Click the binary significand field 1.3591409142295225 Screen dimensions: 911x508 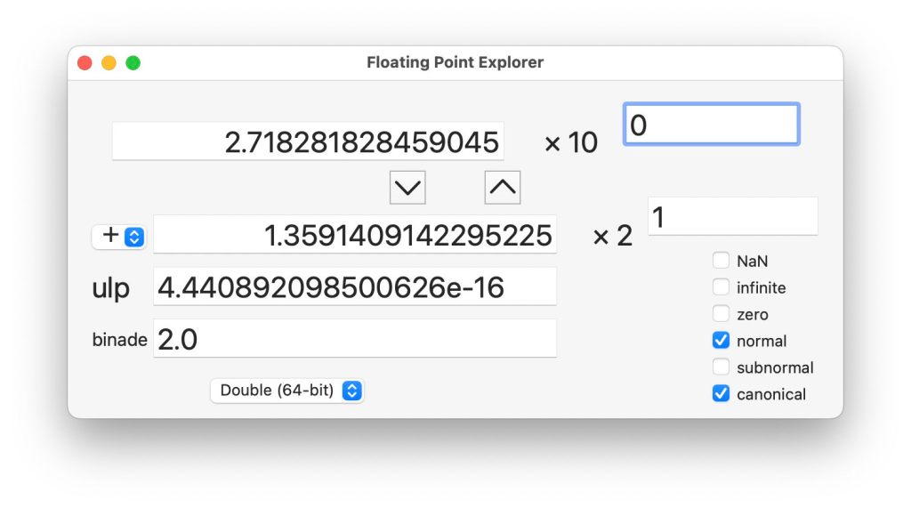[x=355, y=236]
